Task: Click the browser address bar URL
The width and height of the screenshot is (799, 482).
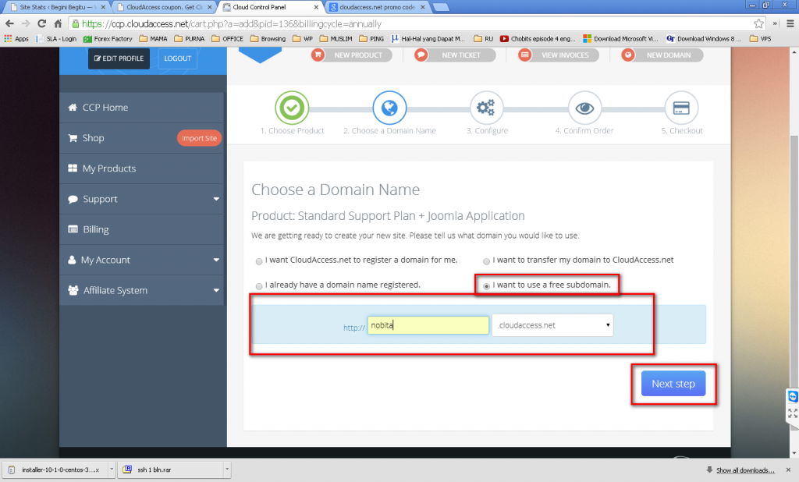Action: [x=232, y=23]
